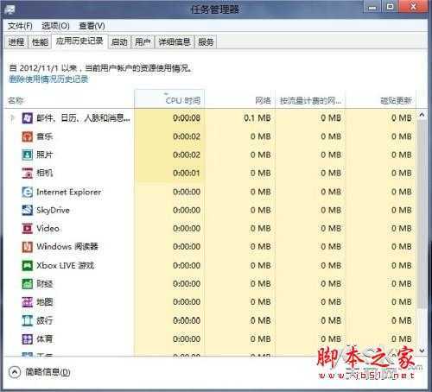Image resolution: width=432 pixels, height=392 pixels.
Task: Click the Video app icon
Action: click(x=28, y=229)
